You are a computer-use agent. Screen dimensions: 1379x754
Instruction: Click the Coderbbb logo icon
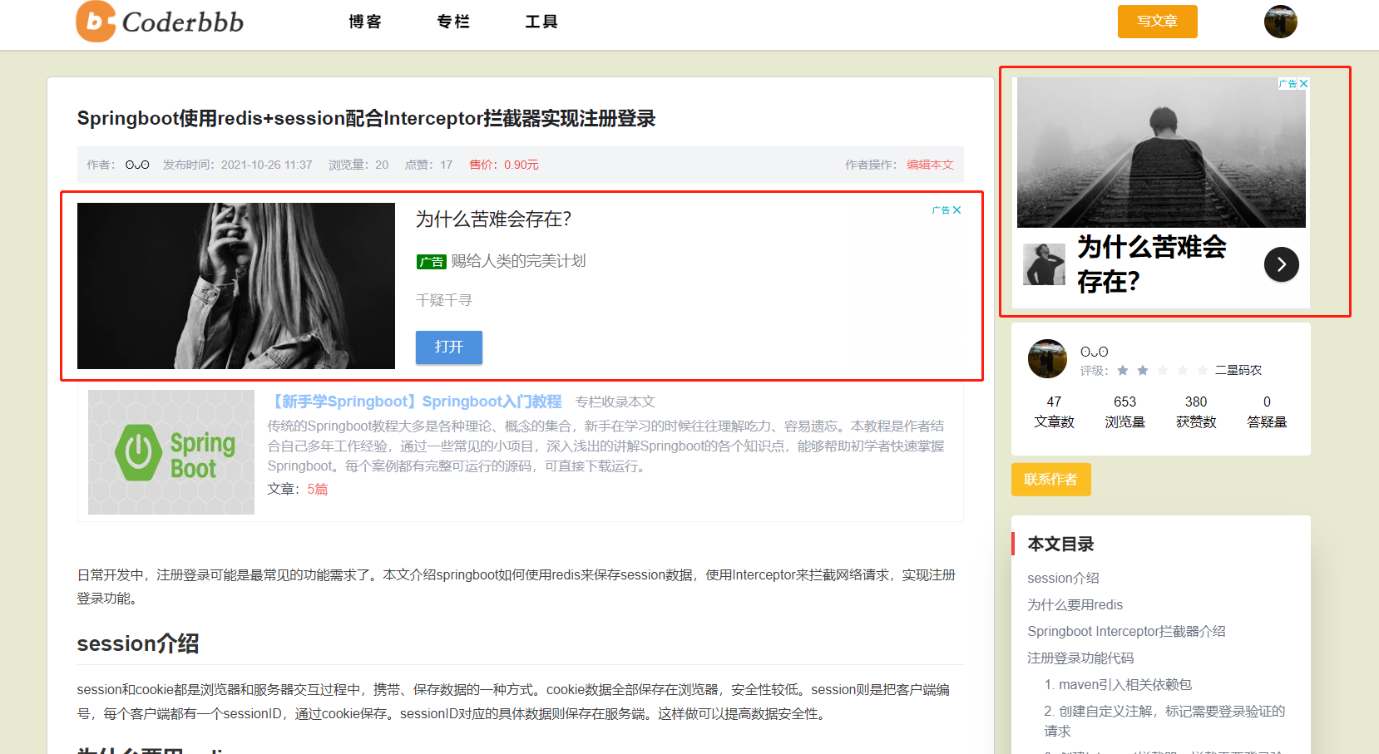pyautogui.click(x=94, y=22)
